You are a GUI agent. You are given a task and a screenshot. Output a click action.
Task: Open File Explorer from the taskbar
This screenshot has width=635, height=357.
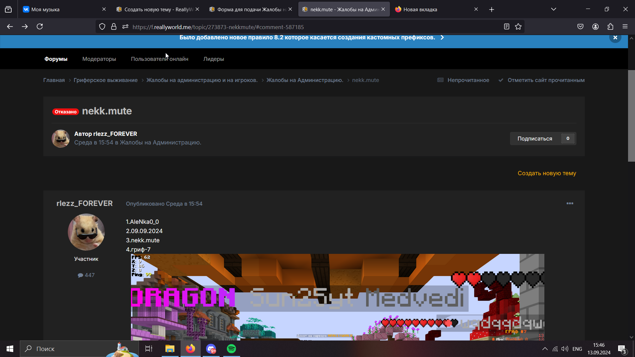pyautogui.click(x=170, y=349)
